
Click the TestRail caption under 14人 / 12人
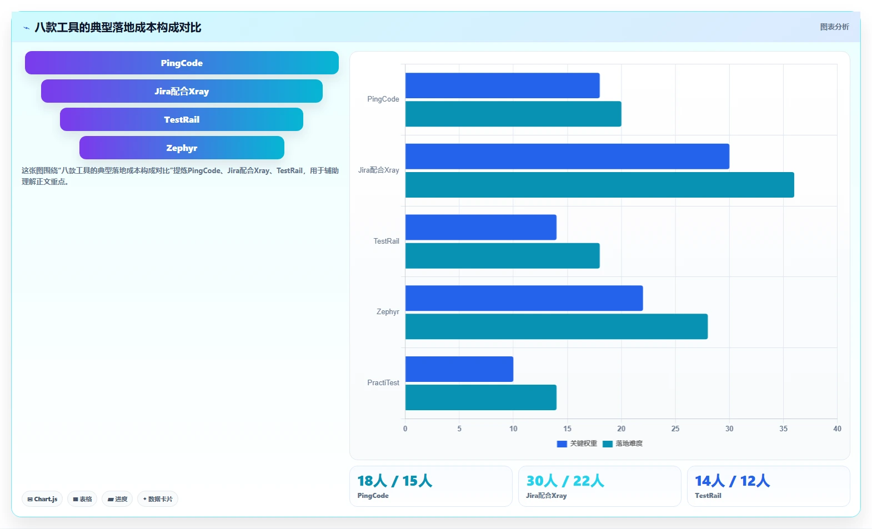point(708,496)
